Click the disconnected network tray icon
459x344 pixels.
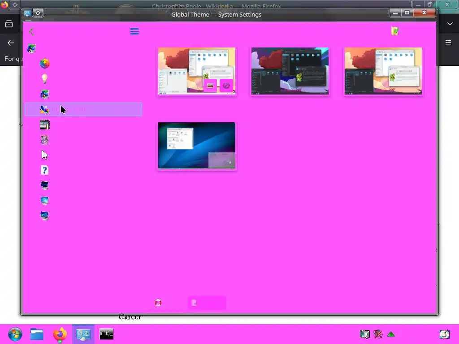click(378, 334)
